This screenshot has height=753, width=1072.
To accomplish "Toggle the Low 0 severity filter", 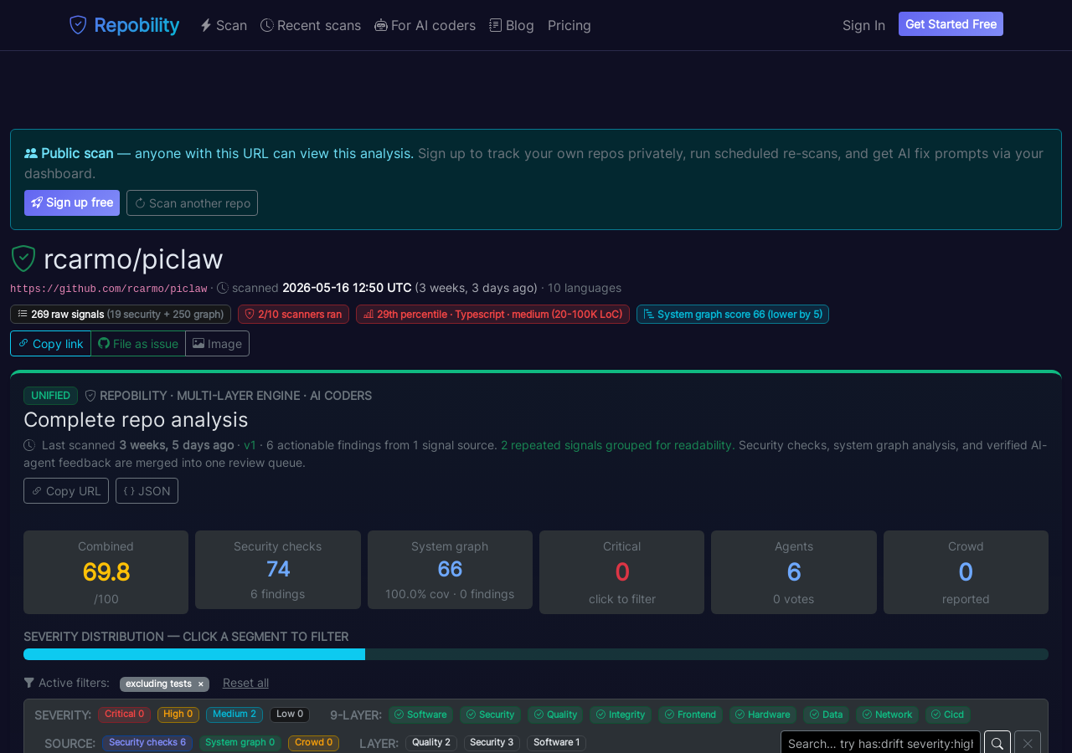I will pyautogui.click(x=290, y=715).
